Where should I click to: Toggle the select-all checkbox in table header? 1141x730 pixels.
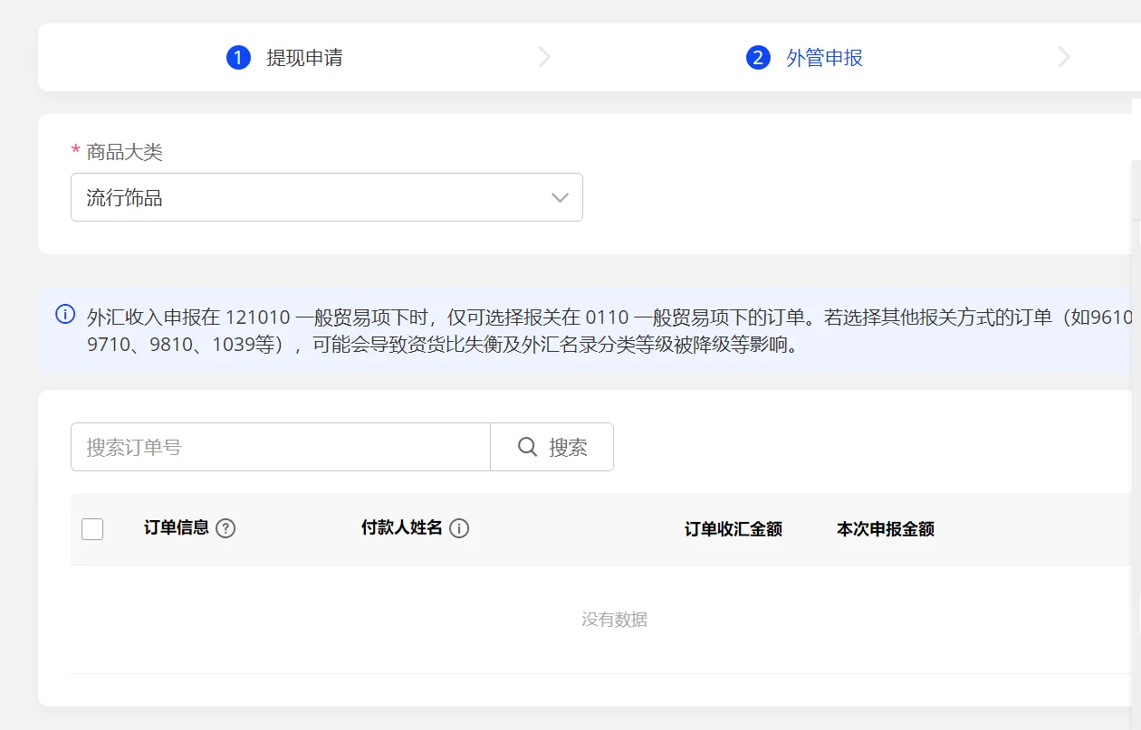point(92,529)
